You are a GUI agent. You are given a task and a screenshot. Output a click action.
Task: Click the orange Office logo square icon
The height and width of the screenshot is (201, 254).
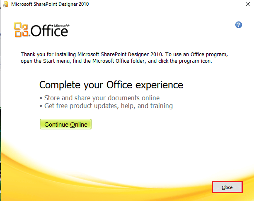[22, 30]
